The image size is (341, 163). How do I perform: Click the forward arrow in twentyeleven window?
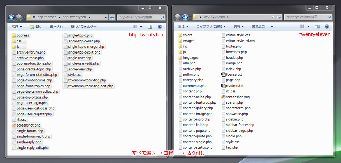click(186, 17)
